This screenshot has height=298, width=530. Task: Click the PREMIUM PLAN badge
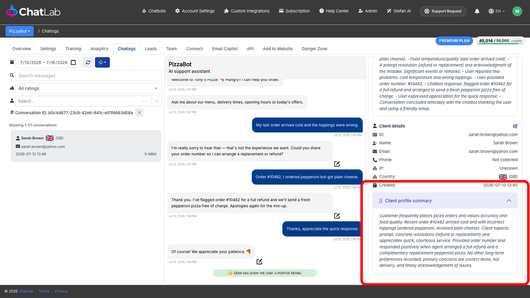tap(454, 41)
